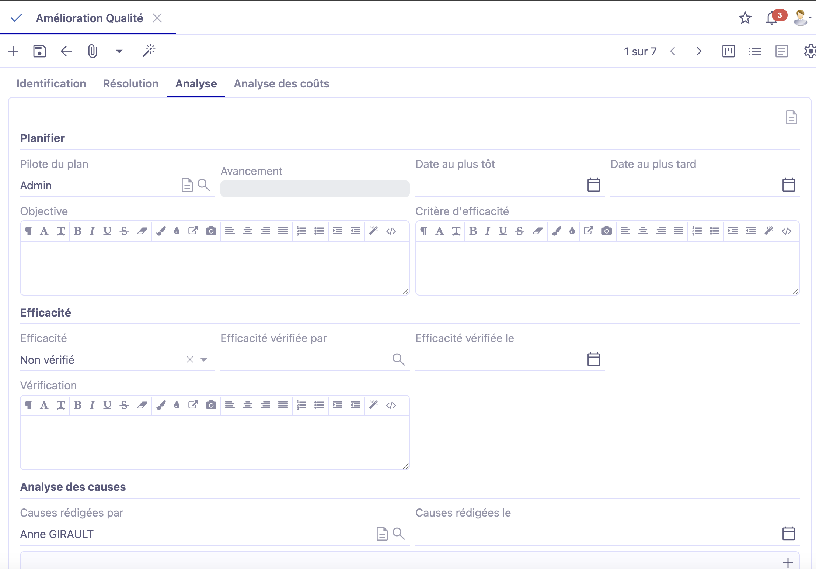This screenshot has height=569, width=816.
Task: Toggle underline in Vérification editor
Action: (x=107, y=405)
